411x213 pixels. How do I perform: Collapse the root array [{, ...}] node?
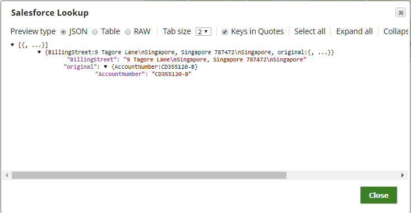tap(12, 45)
